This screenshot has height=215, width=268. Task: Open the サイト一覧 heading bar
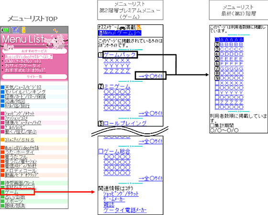coord(34,76)
